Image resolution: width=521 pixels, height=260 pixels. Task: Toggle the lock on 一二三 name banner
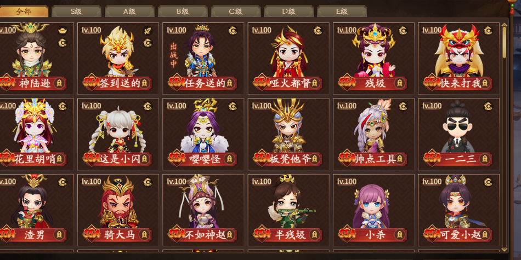point(485,159)
